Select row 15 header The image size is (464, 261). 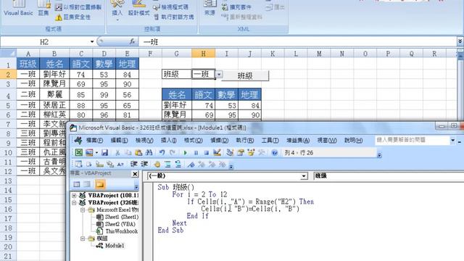[8, 200]
